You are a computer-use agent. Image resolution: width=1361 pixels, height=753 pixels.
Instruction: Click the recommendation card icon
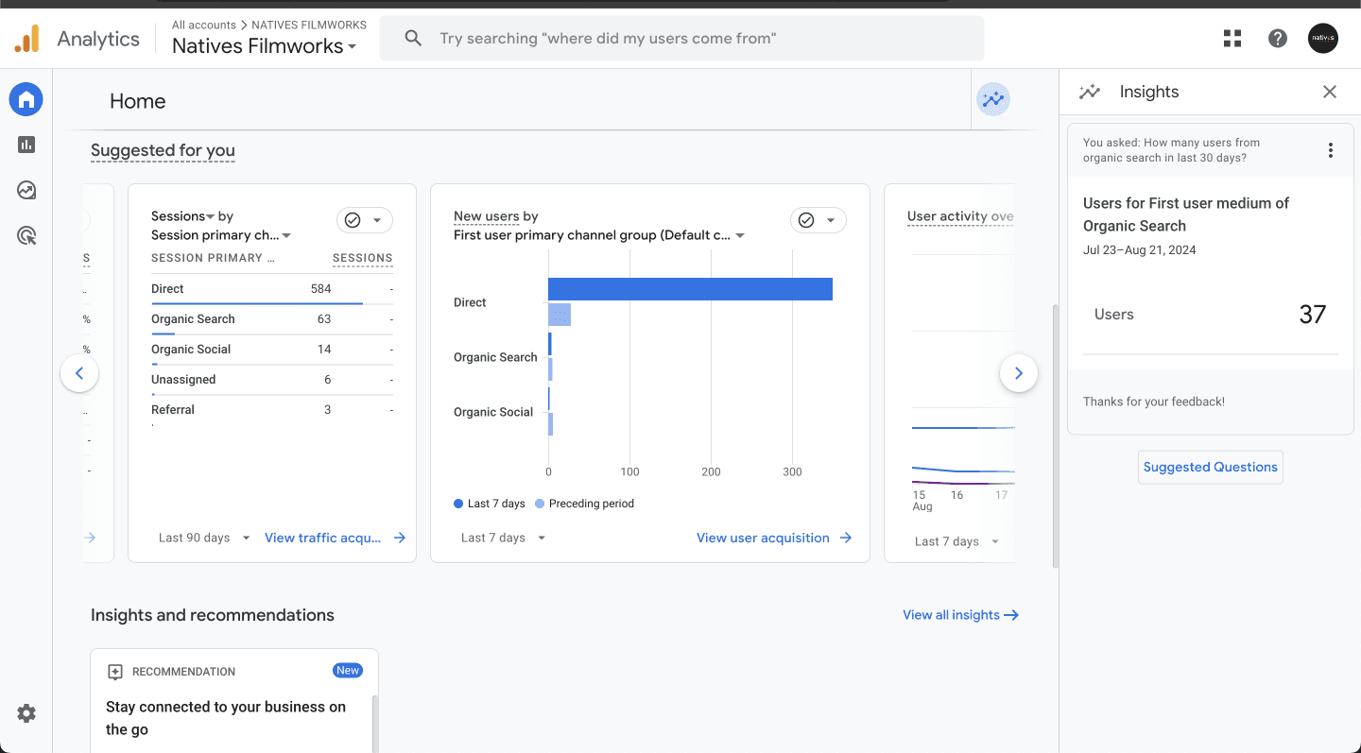pos(115,672)
